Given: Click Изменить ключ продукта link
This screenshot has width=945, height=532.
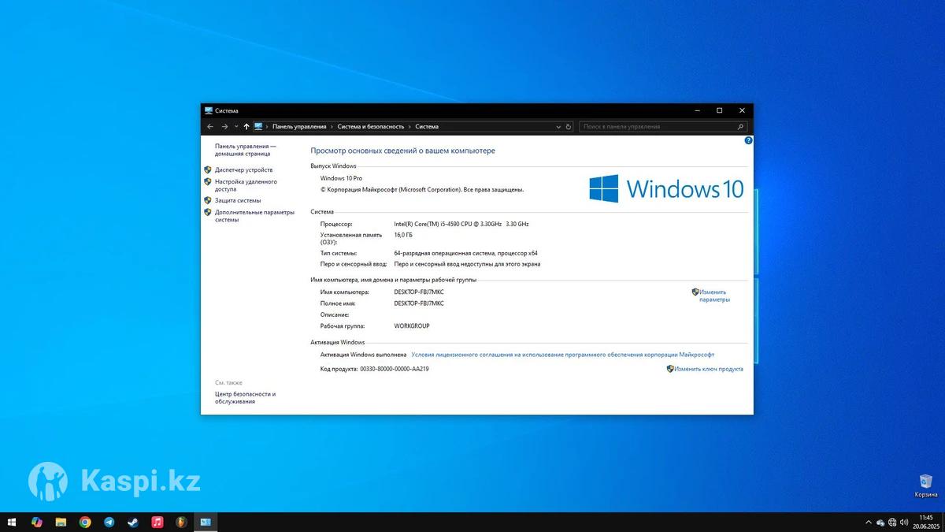Looking at the screenshot, I should click(x=709, y=369).
